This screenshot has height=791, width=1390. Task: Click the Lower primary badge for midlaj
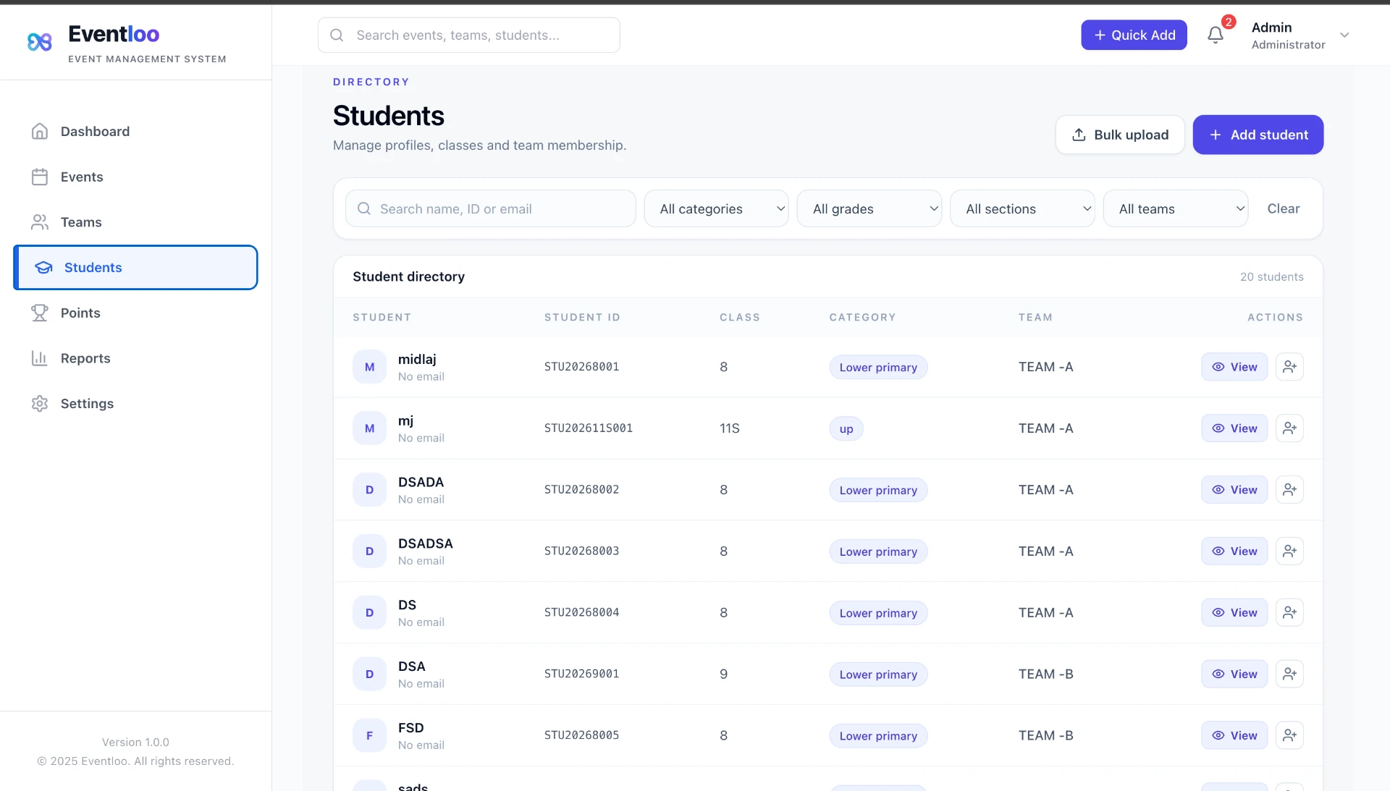coord(877,367)
